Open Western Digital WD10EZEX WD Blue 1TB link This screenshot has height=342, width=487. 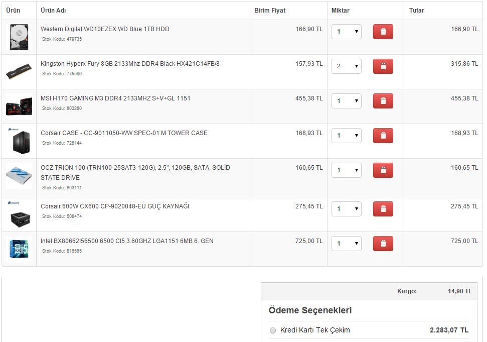point(105,29)
